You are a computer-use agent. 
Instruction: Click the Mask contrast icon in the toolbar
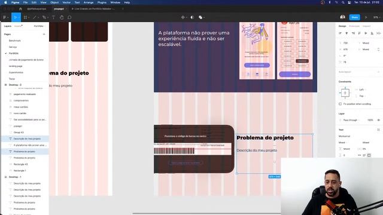[x=192, y=17]
